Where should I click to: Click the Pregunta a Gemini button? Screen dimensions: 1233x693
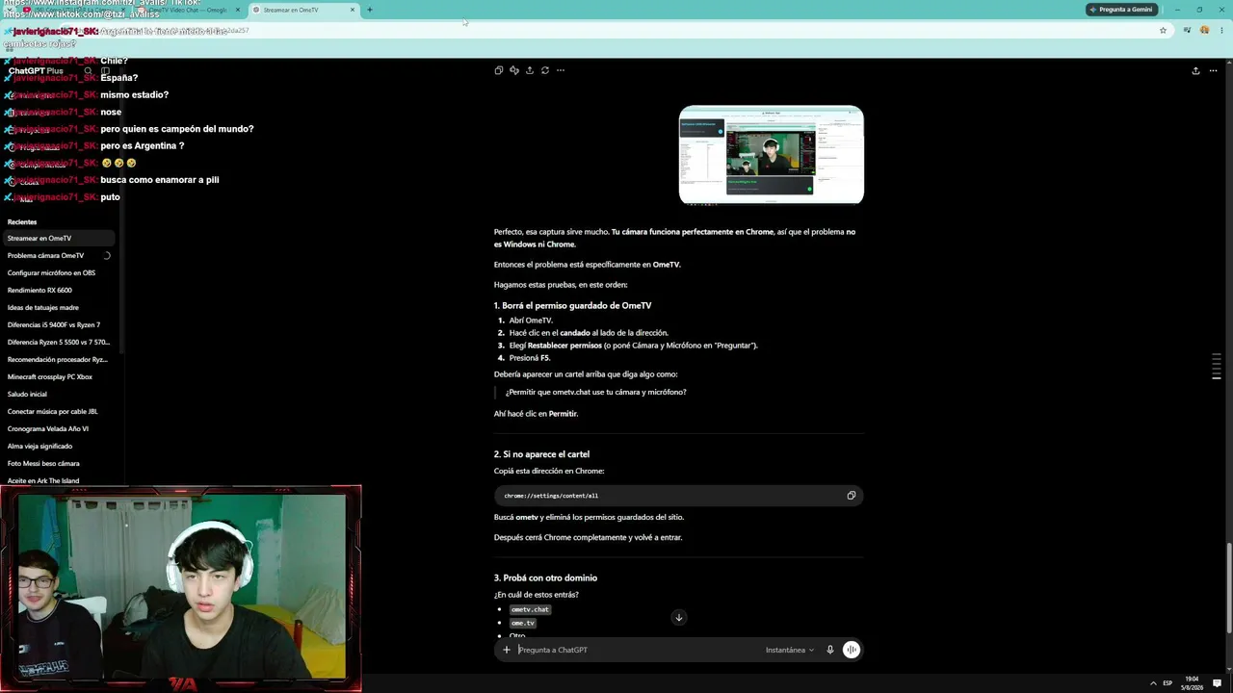[1121, 10]
